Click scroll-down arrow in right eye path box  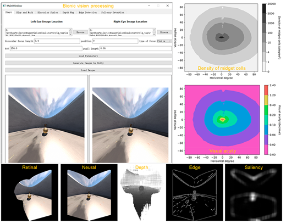click(x=154, y=34)
